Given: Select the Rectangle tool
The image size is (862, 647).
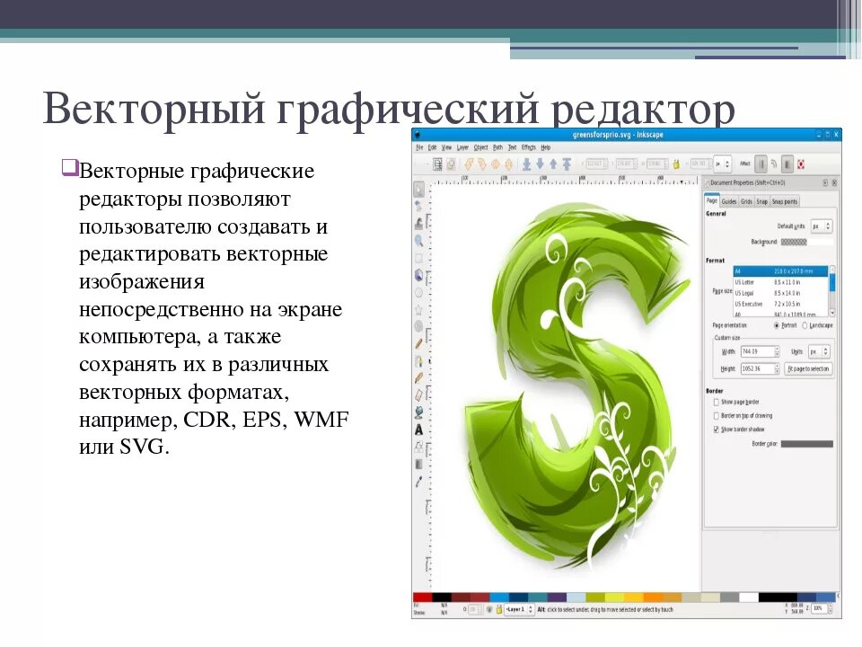Looking at the screenshot, I should point(419,258).
